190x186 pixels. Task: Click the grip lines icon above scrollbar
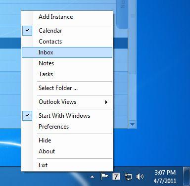pos(133,16)
